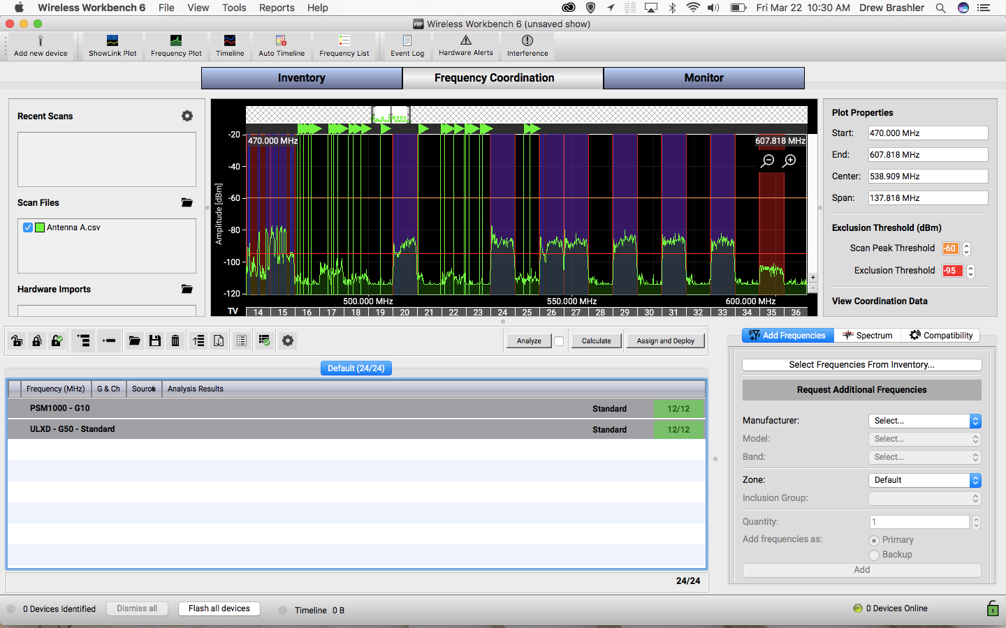Open the ShowLink Plot

click(112, 46)
